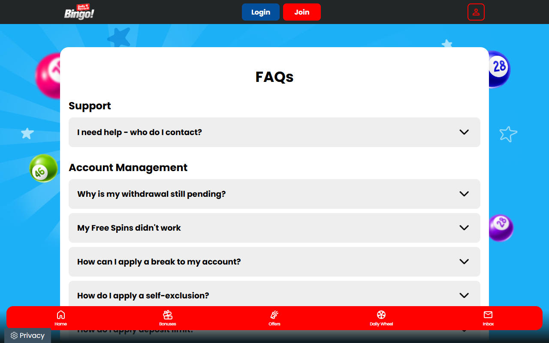Expand 'Why is my withdrawal still pending?' chevron
The width and height of the screenshot is (549, 343).
(464, 194)
